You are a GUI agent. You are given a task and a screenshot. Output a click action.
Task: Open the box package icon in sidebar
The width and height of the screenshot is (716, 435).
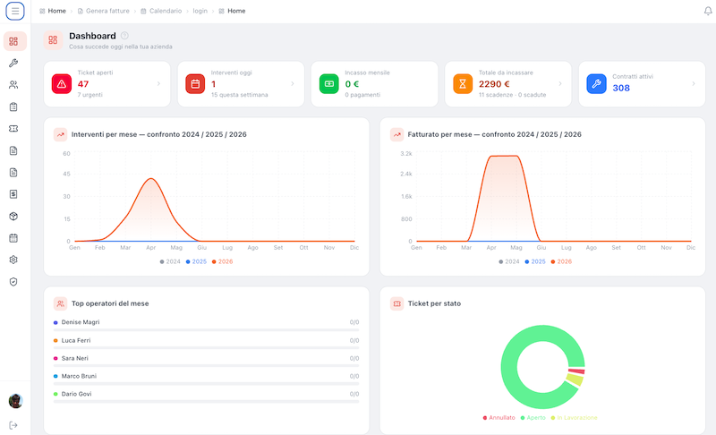(x=13, y=217)
